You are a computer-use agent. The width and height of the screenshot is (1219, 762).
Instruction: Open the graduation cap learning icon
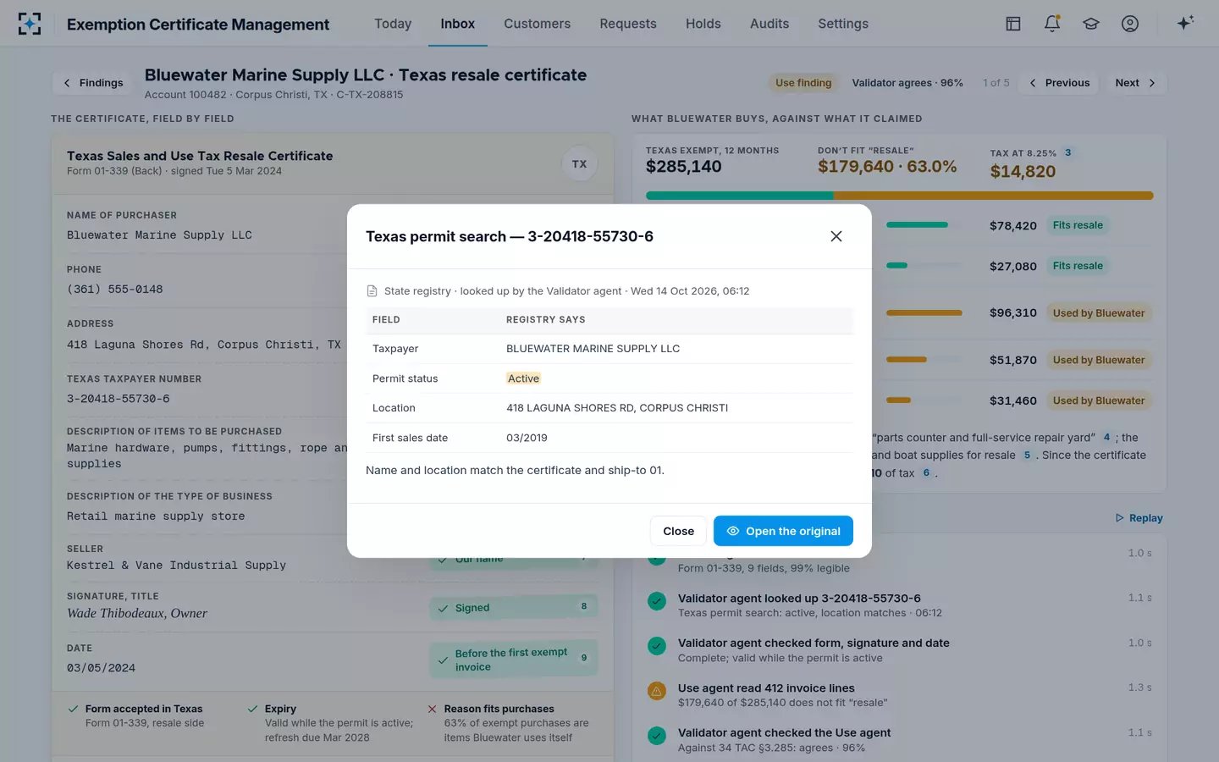[1091, 24]
